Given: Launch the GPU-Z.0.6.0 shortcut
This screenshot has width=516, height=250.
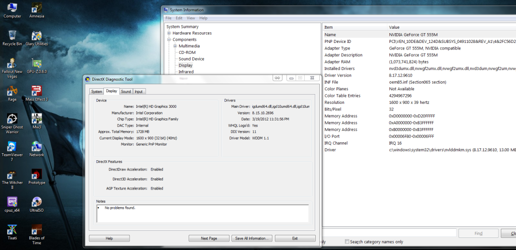Looking at the screenshot, I should 36,65.
